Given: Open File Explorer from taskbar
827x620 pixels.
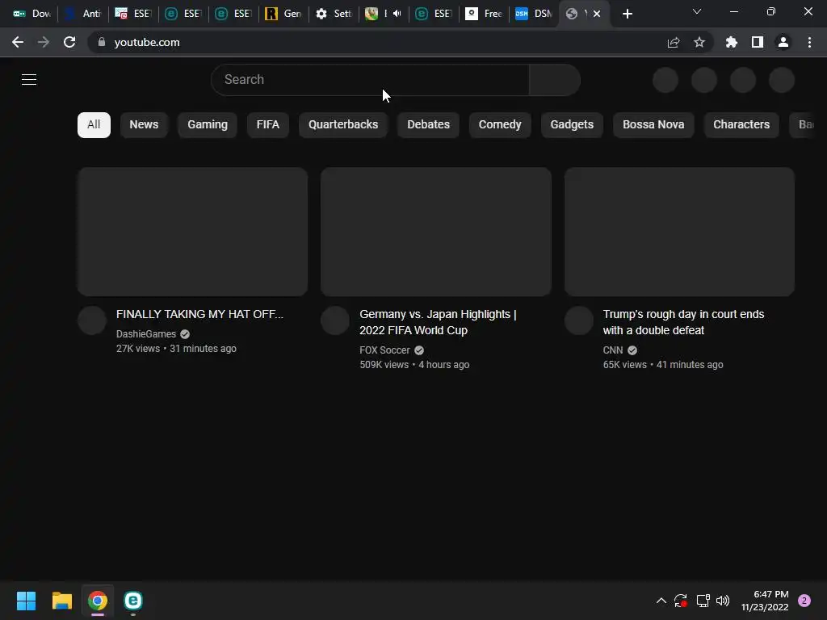Looking at the screenshot, I should point(61,601).
